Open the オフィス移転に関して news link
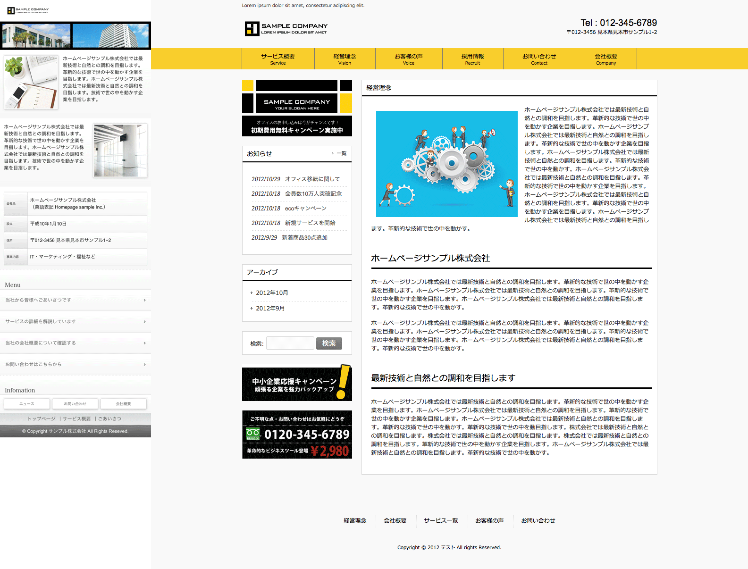 coord(312,179)
